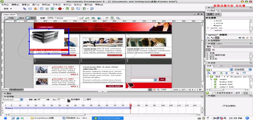Screen dimensions: 253x120
Task: Put files with the blue up arrow
Action: pyautogui.click(x=226, y=73)
